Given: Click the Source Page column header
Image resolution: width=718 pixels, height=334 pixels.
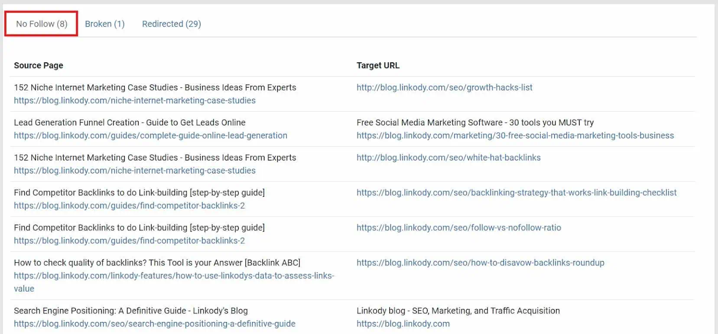Looking at the screenshot, I should [x=38, y=65].
